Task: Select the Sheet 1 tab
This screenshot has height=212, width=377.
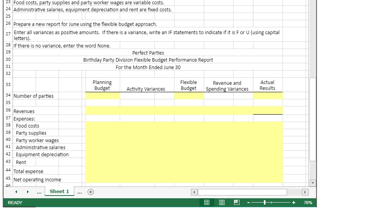Action: point(59,191)
